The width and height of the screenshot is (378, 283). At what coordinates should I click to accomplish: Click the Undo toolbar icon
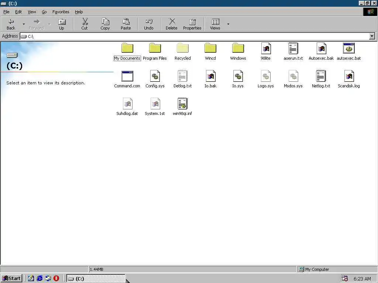pos(148,24)
